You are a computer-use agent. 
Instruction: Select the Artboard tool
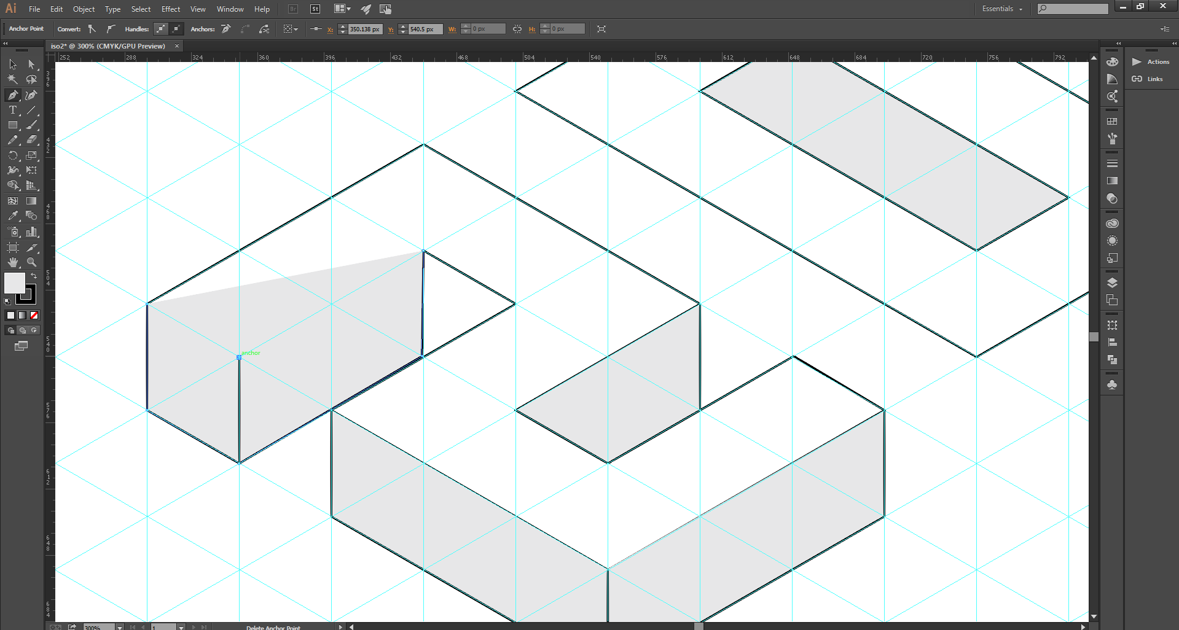coord(13,247)
